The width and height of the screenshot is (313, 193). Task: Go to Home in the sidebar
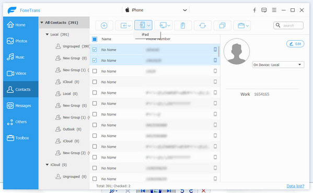pyautogui.click(x=21, y=25)
